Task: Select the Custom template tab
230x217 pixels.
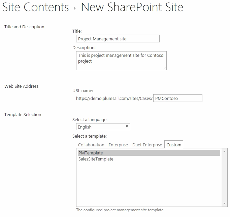Action: [174, 145]
